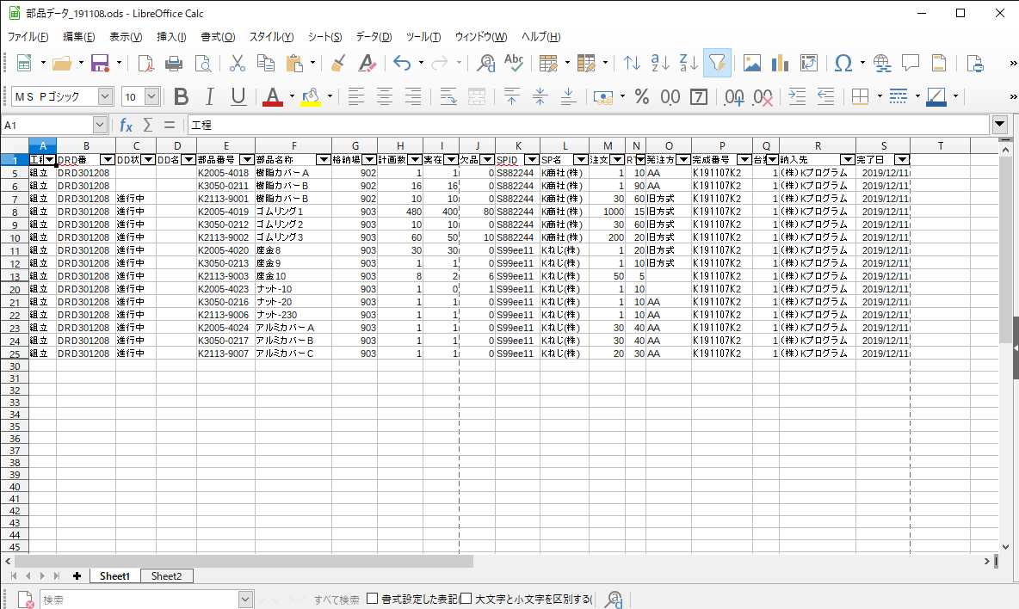Open the ツール(T) menu
The height and width of the screenshot is (609, 1019).
point(423,37)
